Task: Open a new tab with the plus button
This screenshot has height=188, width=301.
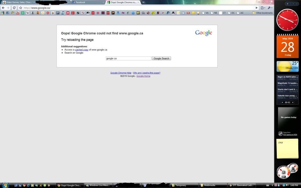Action: pos(143,2)
